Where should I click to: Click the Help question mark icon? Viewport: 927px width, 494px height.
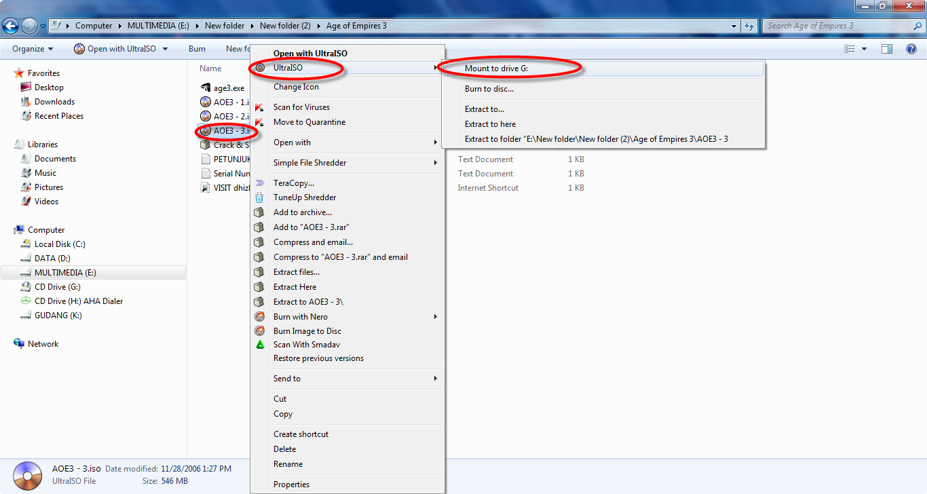point(911,49)
